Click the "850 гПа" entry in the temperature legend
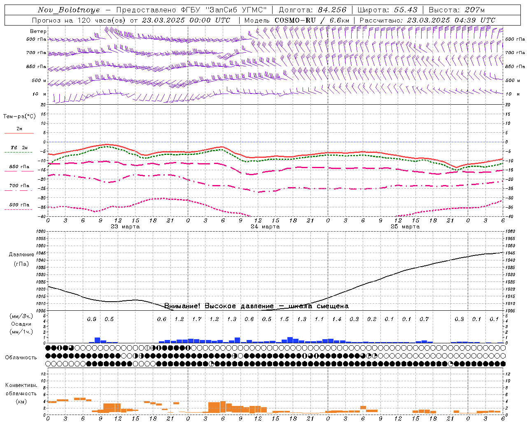The width and height of the screenshot is (527, 422). 19,167
